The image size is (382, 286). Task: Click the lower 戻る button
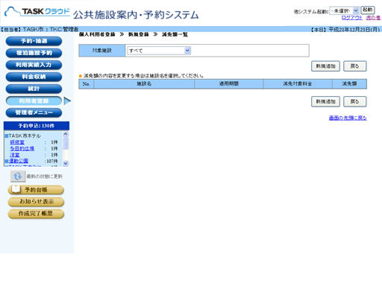click(x=355, y=101)
